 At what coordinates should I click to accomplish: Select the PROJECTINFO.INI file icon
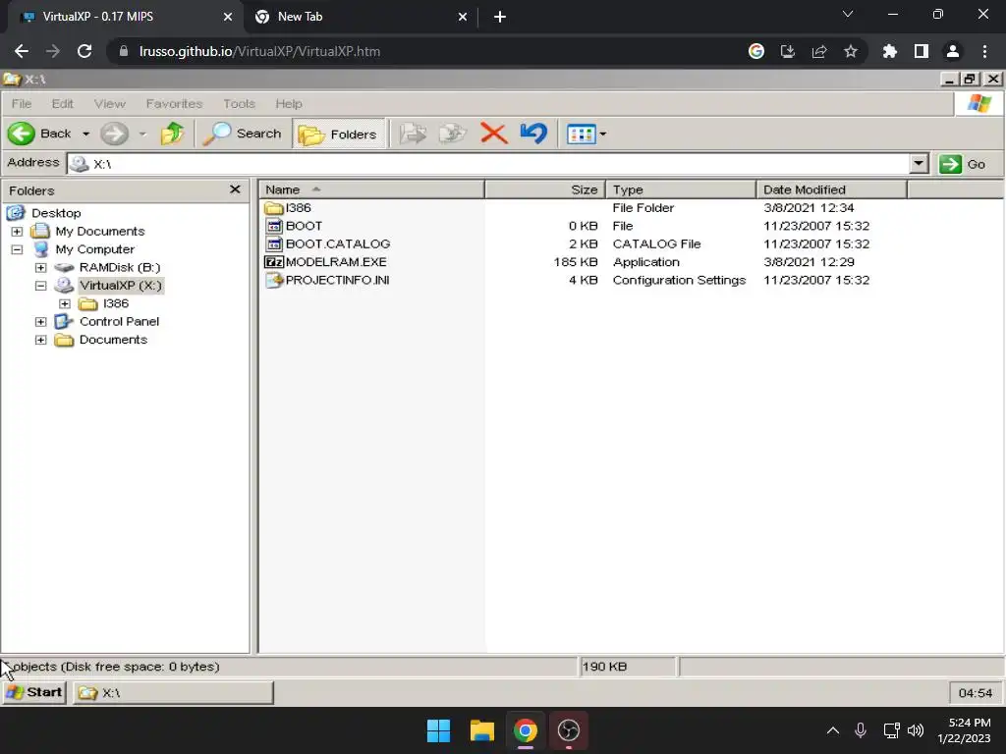coord(274,280)
